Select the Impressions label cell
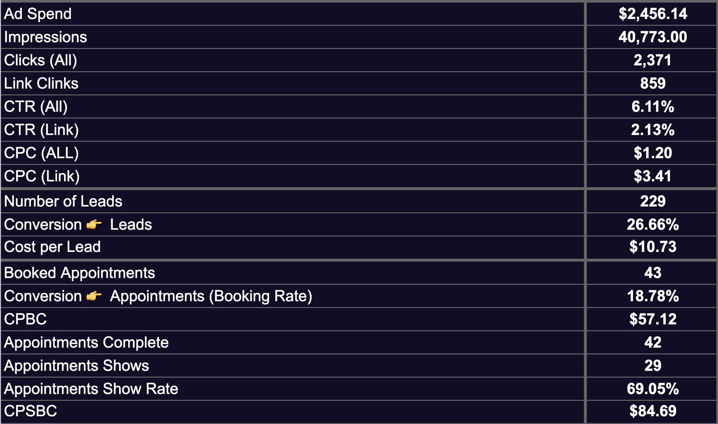This screenshot has width=718, height=424. tap(292, 37)
